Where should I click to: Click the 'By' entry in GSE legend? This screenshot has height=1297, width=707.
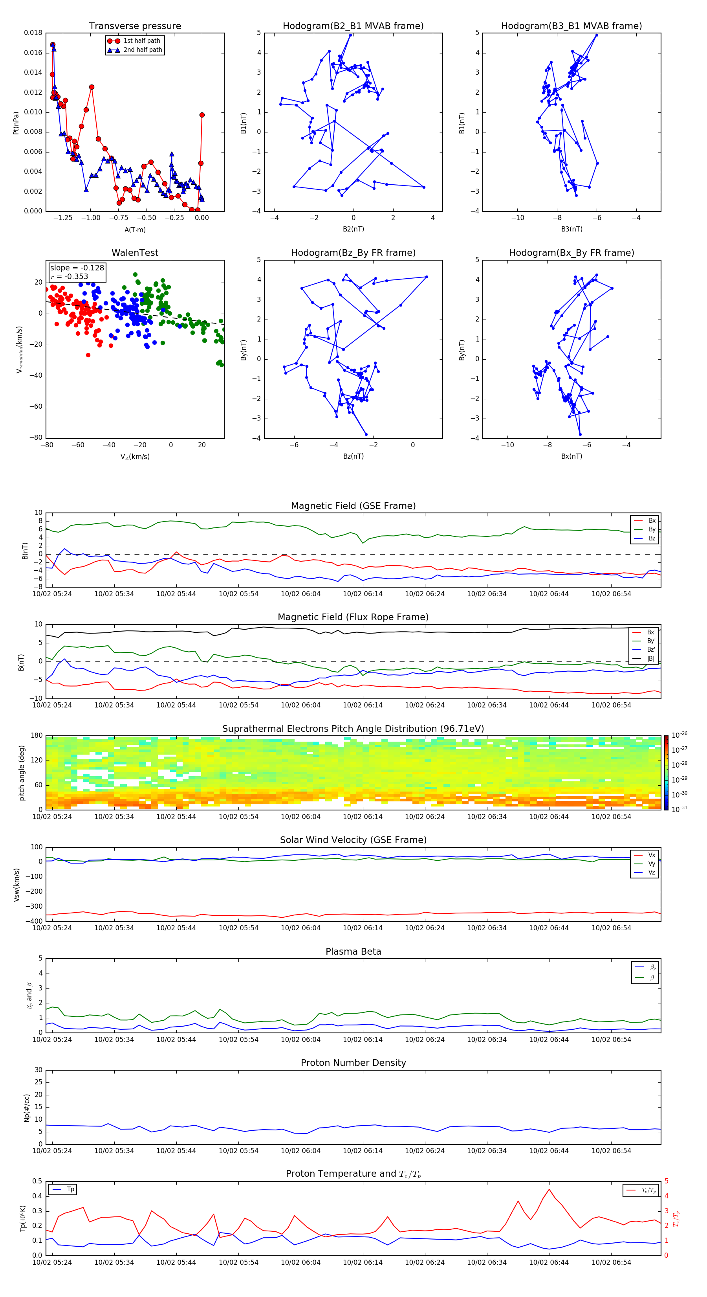point(645,529)
